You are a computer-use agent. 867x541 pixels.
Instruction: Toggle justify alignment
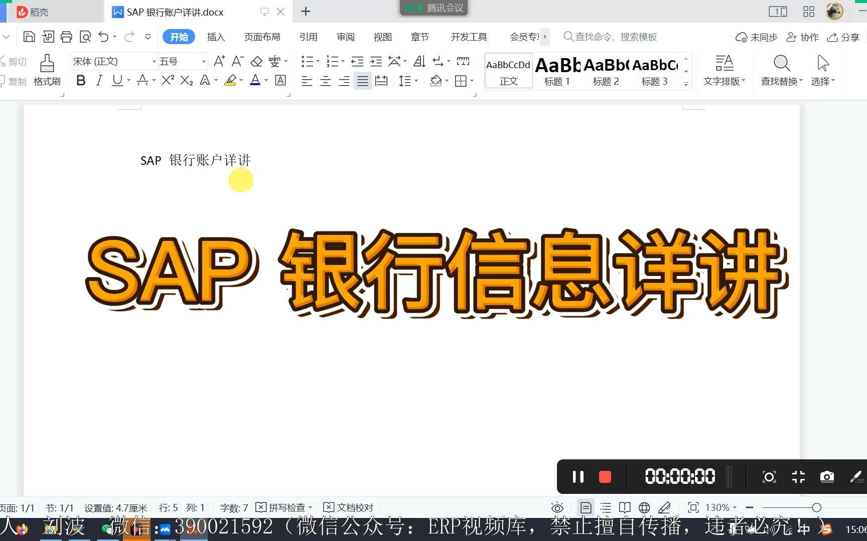(362, 81)
